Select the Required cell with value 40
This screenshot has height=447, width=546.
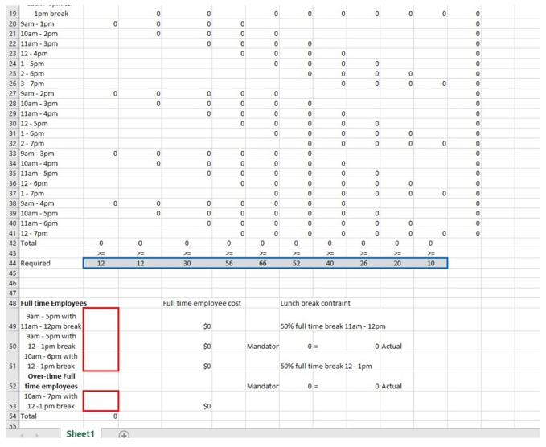330,263
